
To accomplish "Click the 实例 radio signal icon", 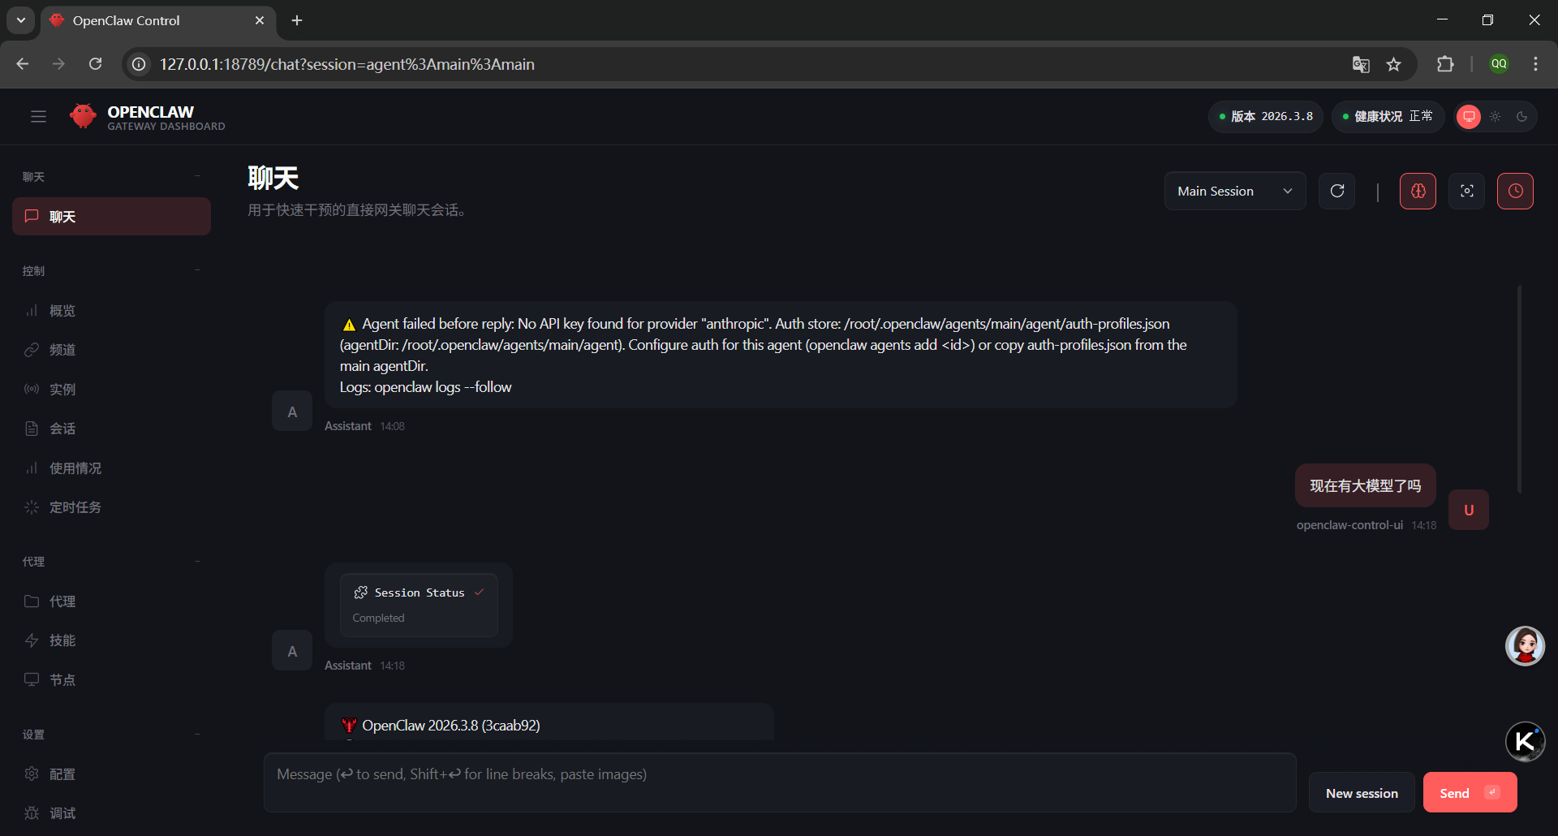I will click(x=32, y=390).
